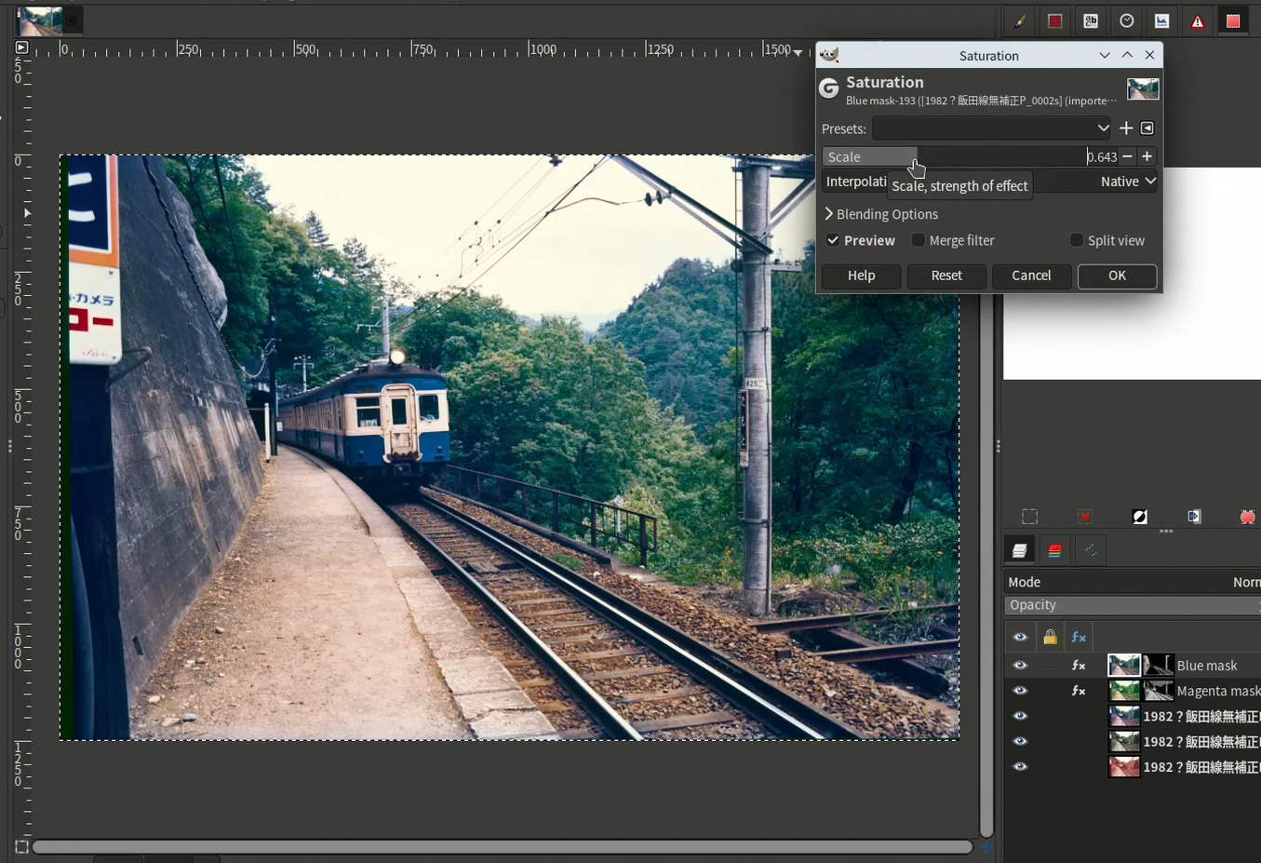
Task: Disable the Preview checkbox
Action: click(834, 240)
